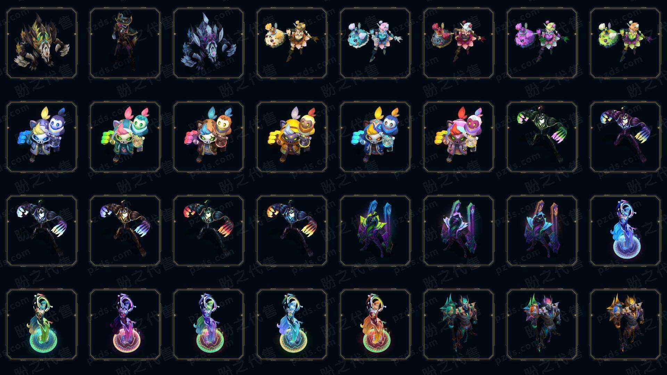Pick the green glowing clawed figure skin
The height and width of the screenshot is (375, 667).
[542, 137]
